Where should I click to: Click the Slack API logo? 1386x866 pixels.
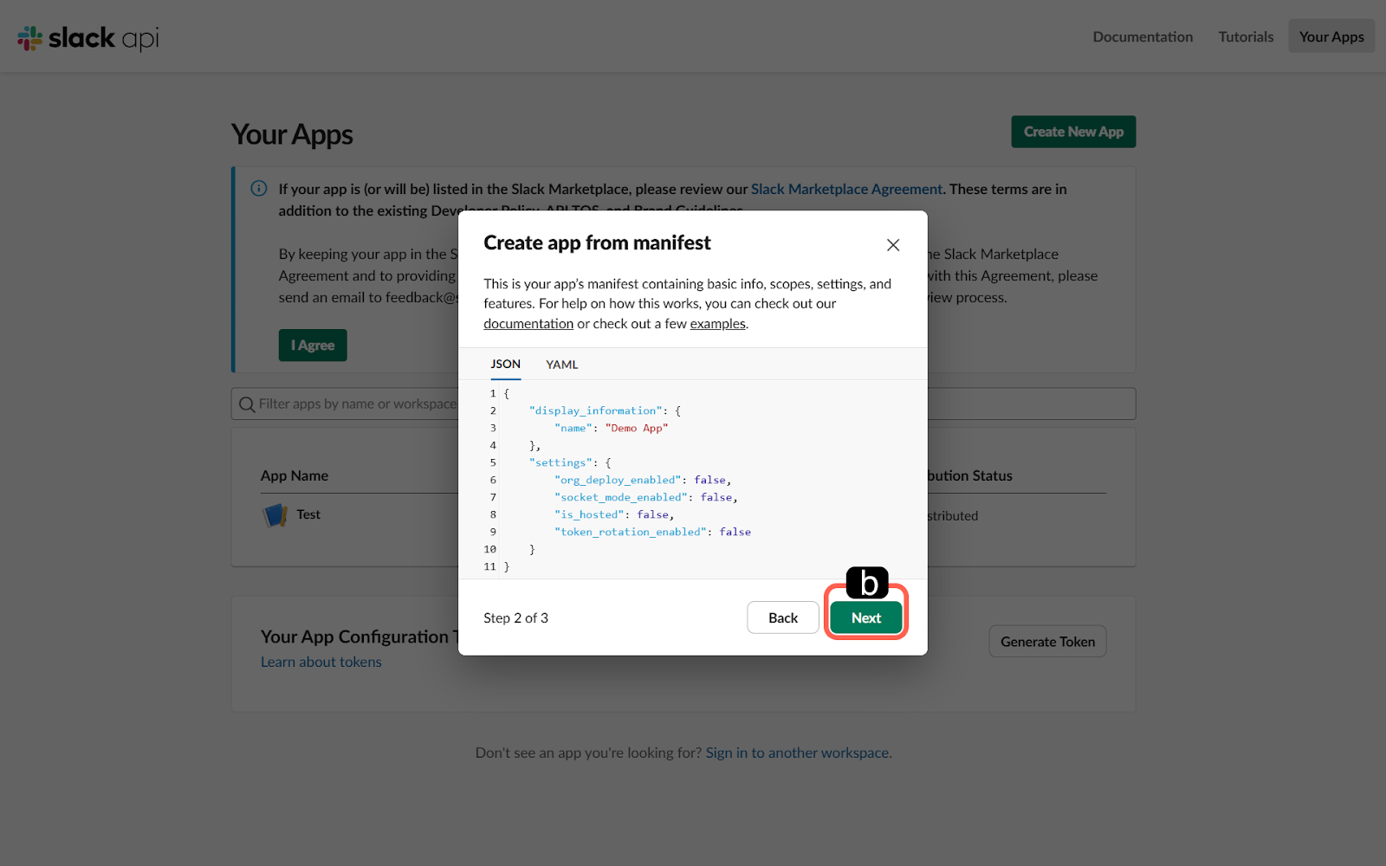[x=88, y=38]
